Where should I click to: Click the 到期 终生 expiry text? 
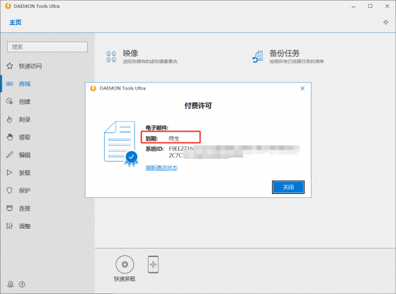(x=162, y=138)
